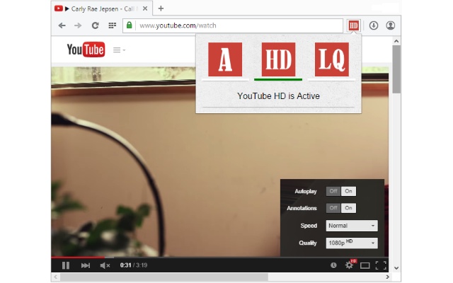The height and width of the screenshot is (283, 453).
Task: Select the HD quality mode
Action: pyautogui.click(x=278, y=59)
